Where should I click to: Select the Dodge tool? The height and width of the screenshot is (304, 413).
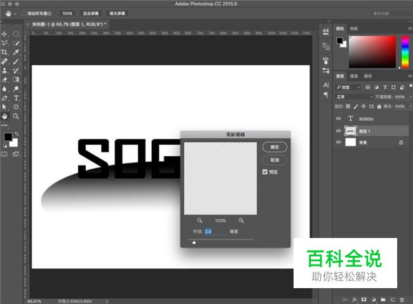point(16,89)
